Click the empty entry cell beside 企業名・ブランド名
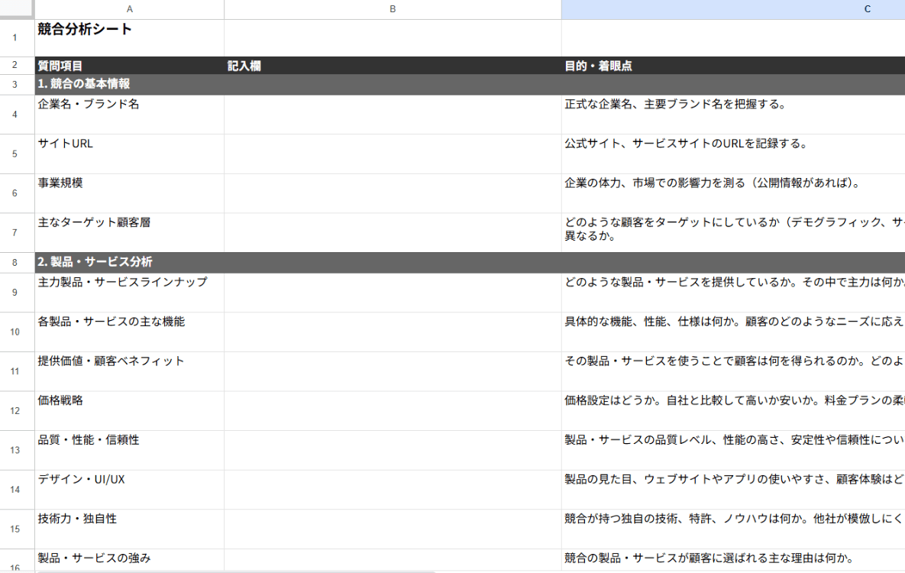 click(393, 115)
